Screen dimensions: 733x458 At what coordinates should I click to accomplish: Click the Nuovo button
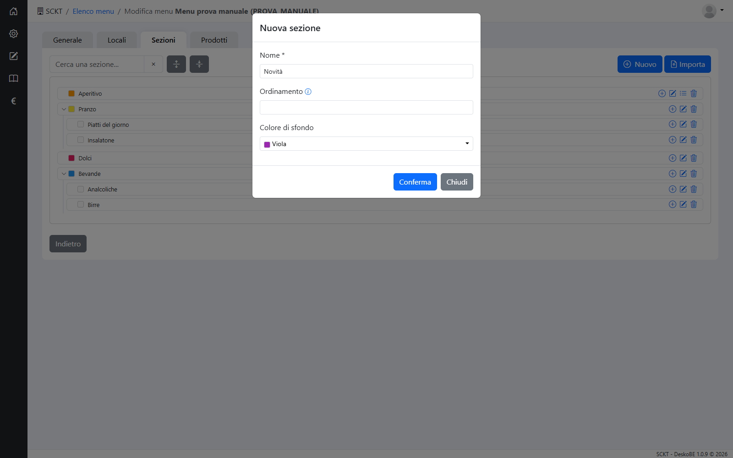point(640,64)
